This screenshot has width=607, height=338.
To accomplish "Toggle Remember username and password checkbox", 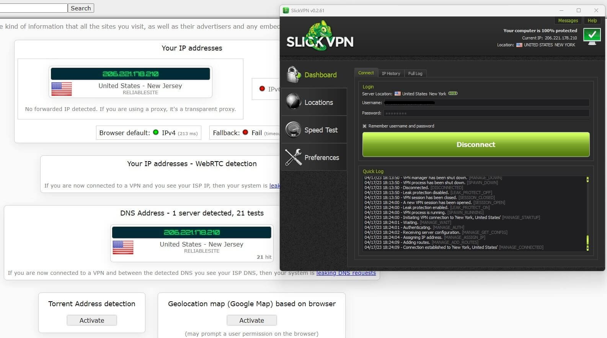I will tap(364, 126).
